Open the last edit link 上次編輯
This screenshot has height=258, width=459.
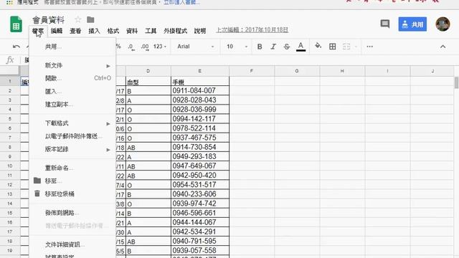pos(252,30)
